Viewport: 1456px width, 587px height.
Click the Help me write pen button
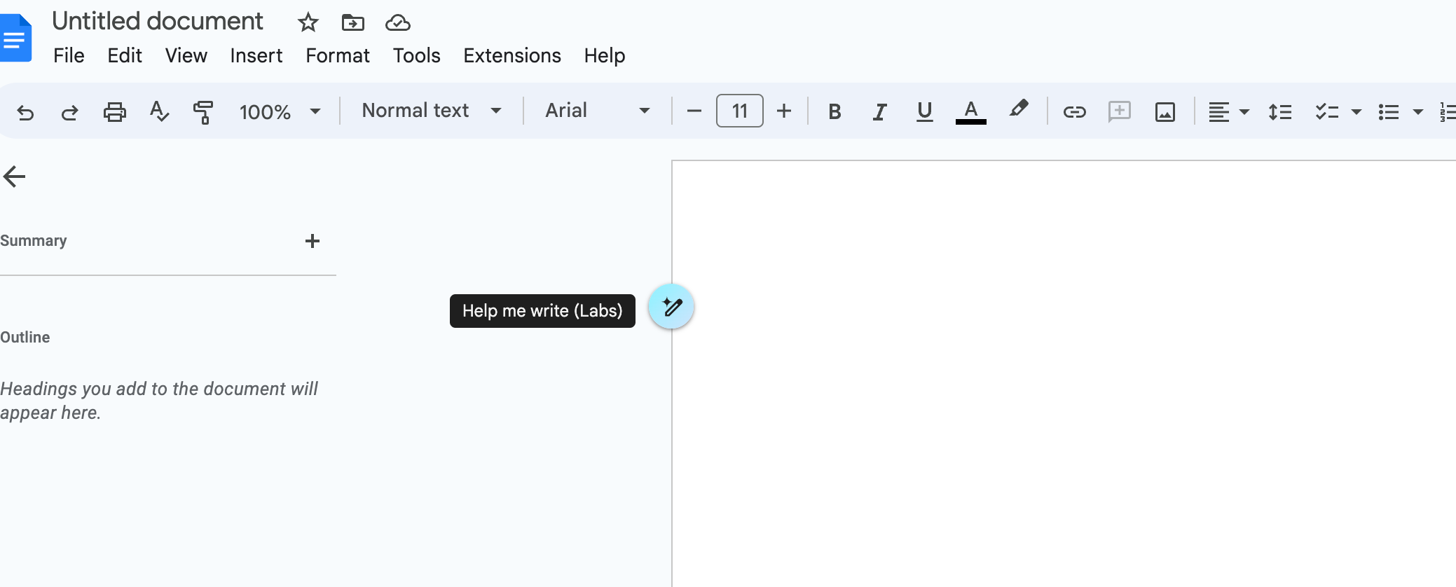[671, 306]
